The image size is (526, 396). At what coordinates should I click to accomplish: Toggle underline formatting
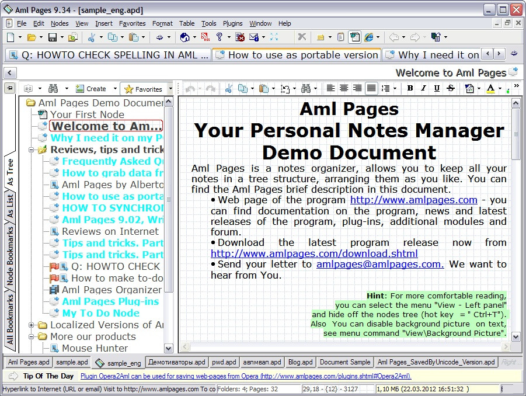click(437, 88)
